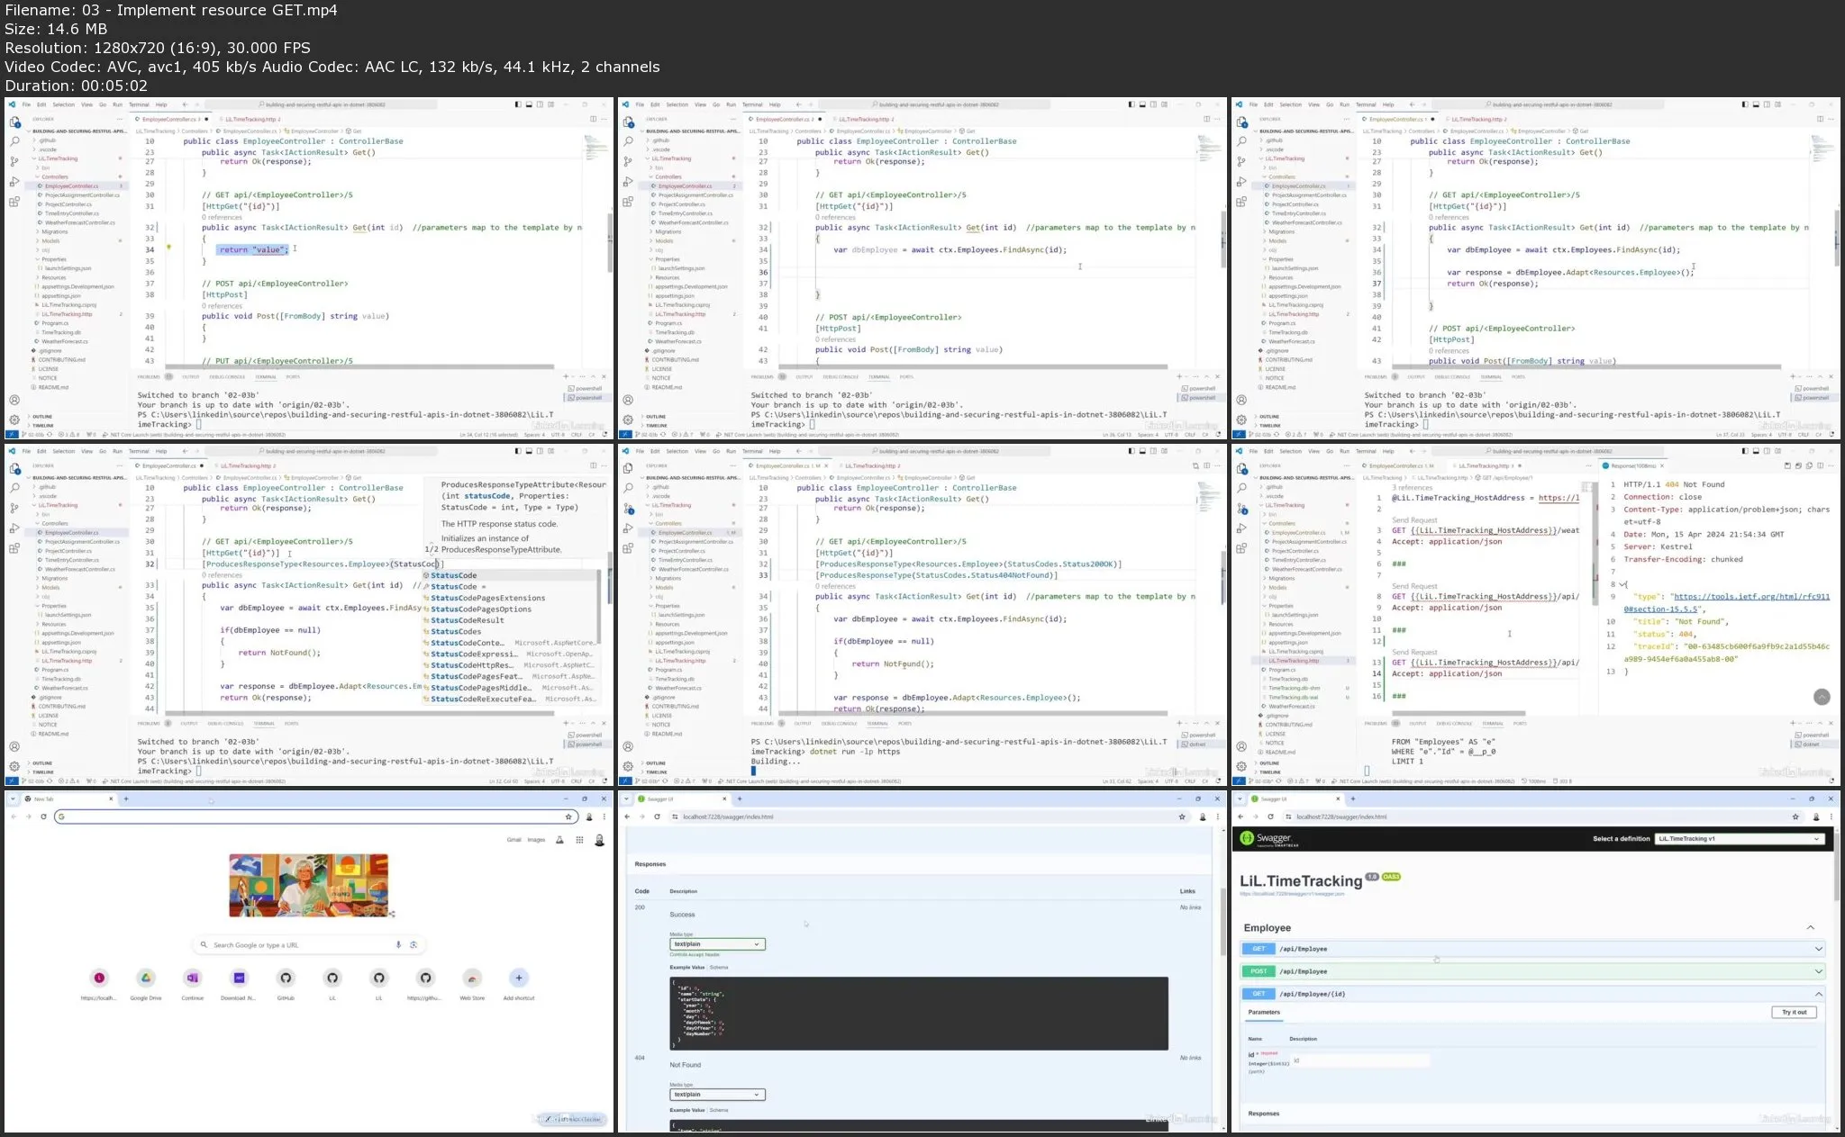Click the voice search microphone icon
Viewport: 1845px width, 1137px height.
point(398,945)
